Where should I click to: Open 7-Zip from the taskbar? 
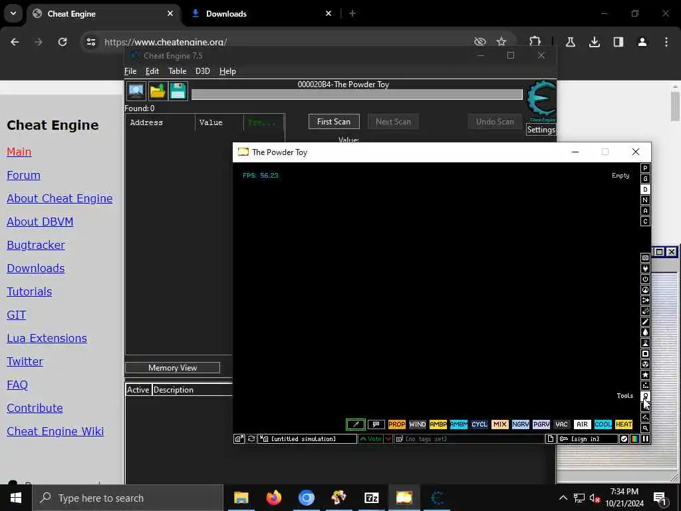pyautogui.click(x=371, y=498)
